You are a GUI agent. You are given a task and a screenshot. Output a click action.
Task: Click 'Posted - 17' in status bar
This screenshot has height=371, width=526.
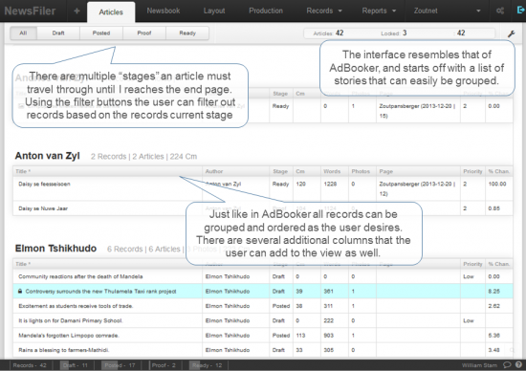coord(120,365)
